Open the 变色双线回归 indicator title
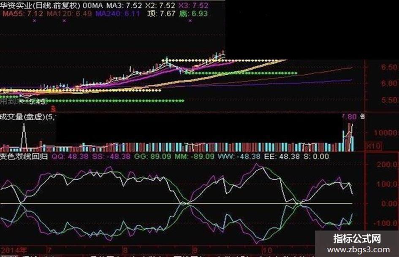The height and width of the screenshot is (257, 399). [x=24, y=157]
